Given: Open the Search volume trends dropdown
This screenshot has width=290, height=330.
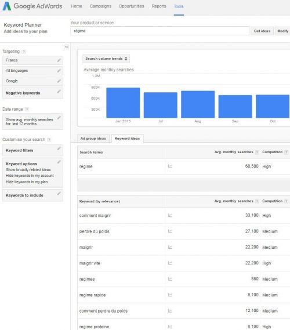Looking at the screenshot, I should (106, 59).
